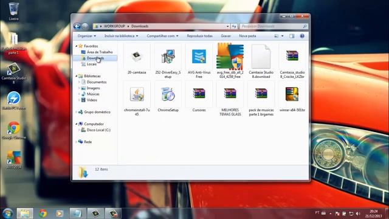Click the PT language indicator in tray
Viewport: 389px width, 219px height.
pos(317,213)
